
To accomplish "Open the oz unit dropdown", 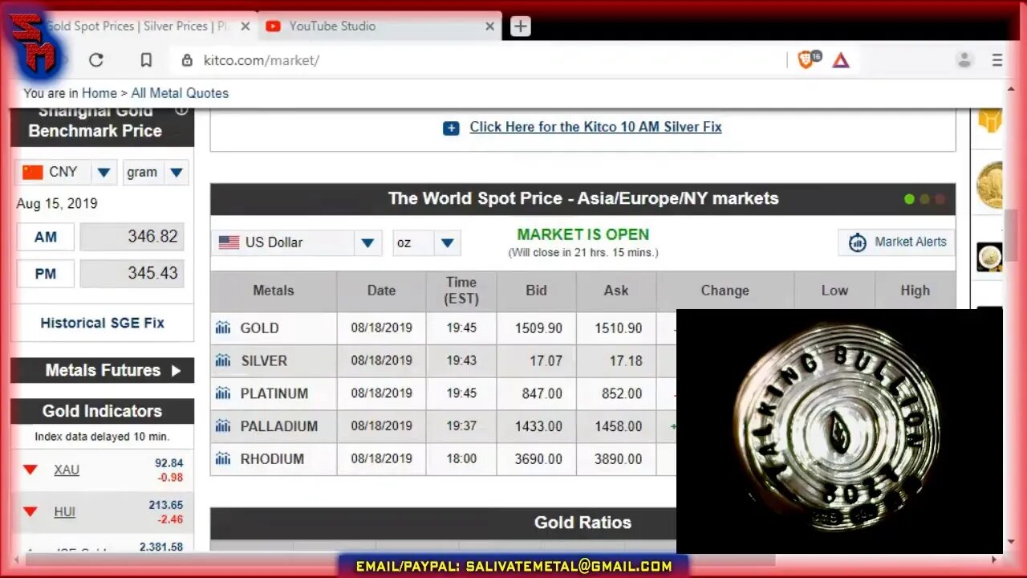I will point(448,242).
